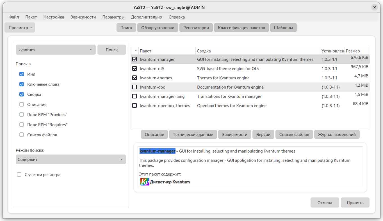Switch to the Репозитории tab
The image size is (383, 221).
point(196,28)
